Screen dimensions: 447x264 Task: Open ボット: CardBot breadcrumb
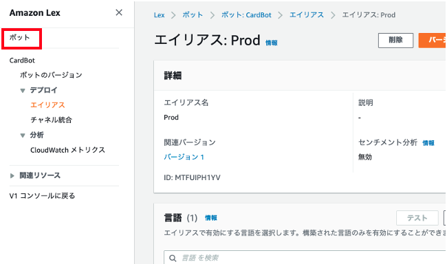pos(246,15)
